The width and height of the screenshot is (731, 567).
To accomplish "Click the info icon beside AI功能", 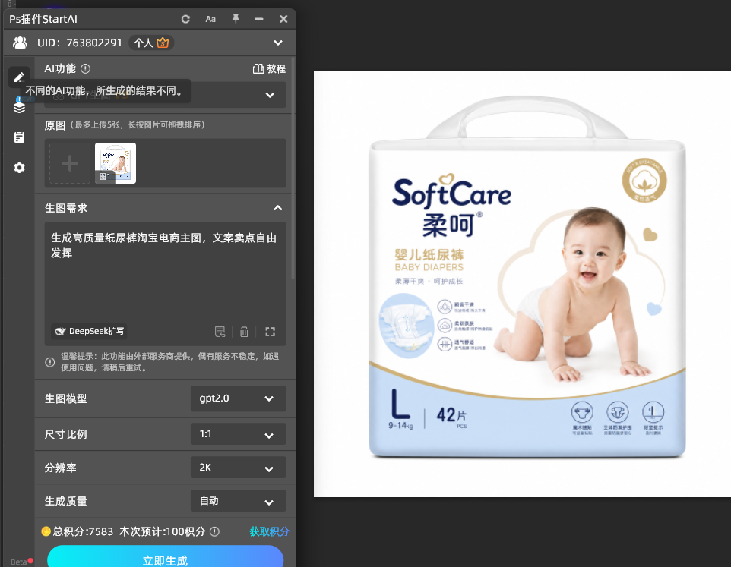I will pyautogui.click(x=85, y=69).
